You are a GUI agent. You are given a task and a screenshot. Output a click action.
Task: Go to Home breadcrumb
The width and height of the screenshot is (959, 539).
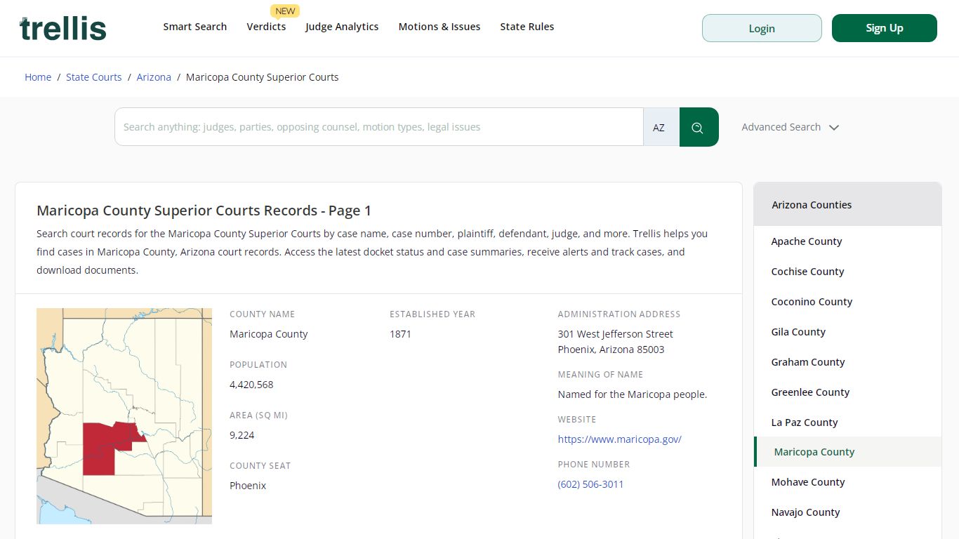pos(38,77)
